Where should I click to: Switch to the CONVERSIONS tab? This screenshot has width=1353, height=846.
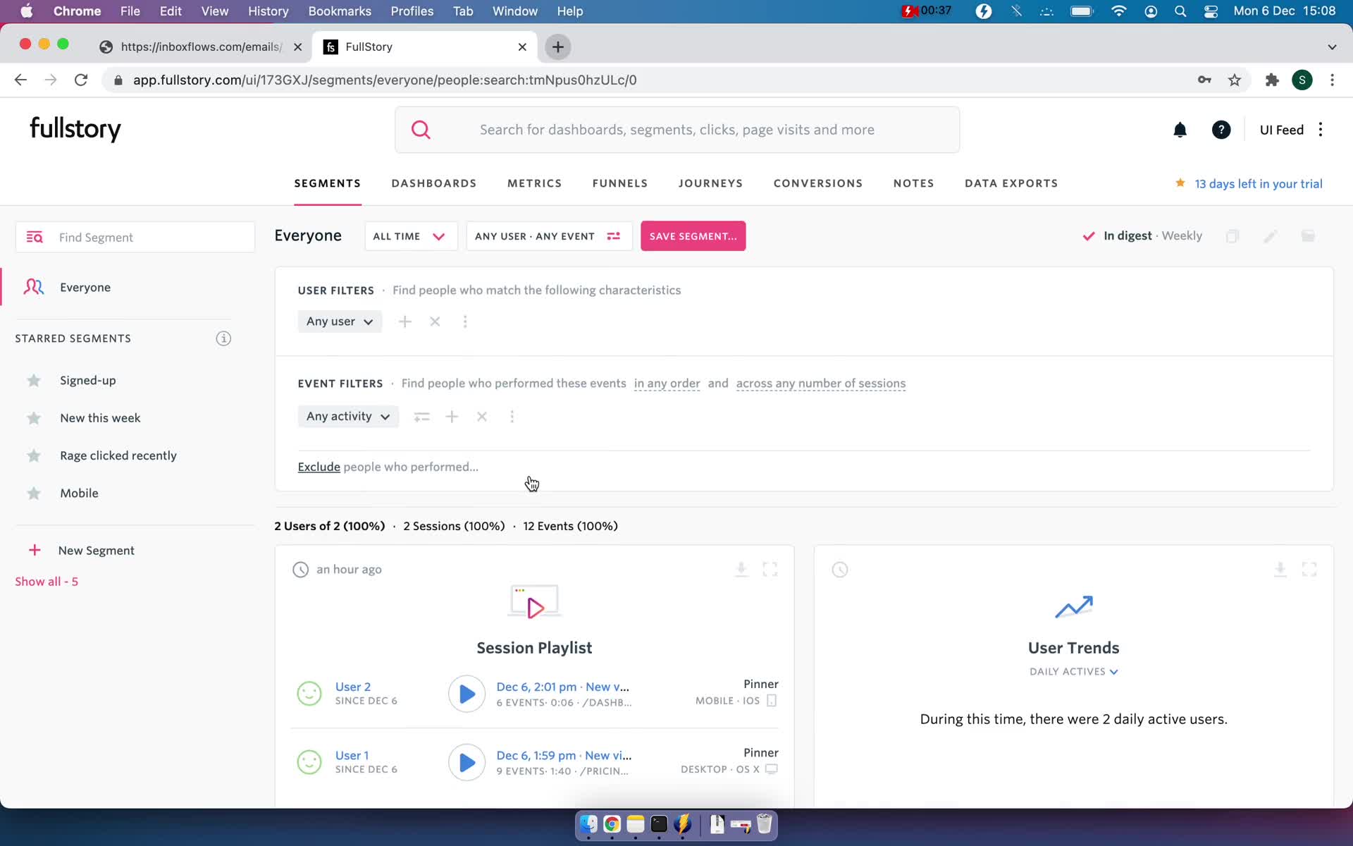coord(818,183)
